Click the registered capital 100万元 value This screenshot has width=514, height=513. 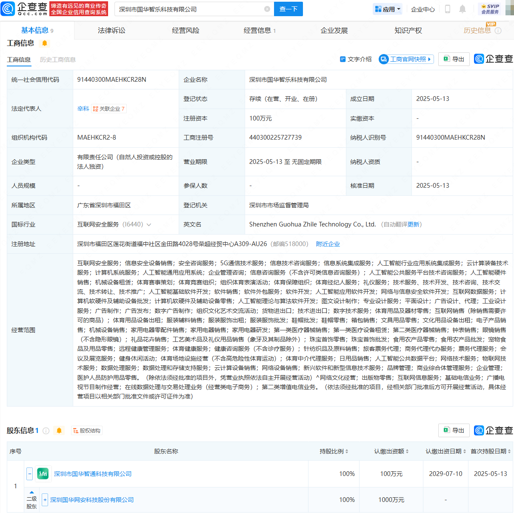click(260, 118)
